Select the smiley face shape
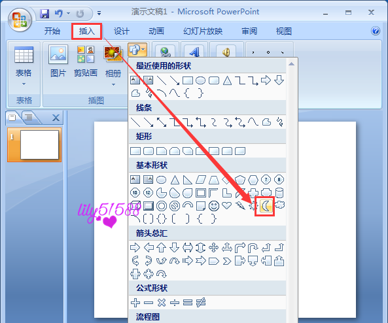Image resolution: width=388 pixels, height=323 pixels. tap(214, 206)
